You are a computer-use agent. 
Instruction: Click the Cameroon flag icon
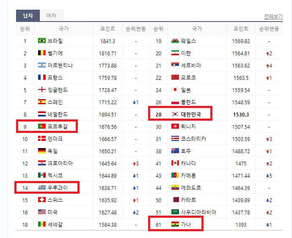(175, 175)
